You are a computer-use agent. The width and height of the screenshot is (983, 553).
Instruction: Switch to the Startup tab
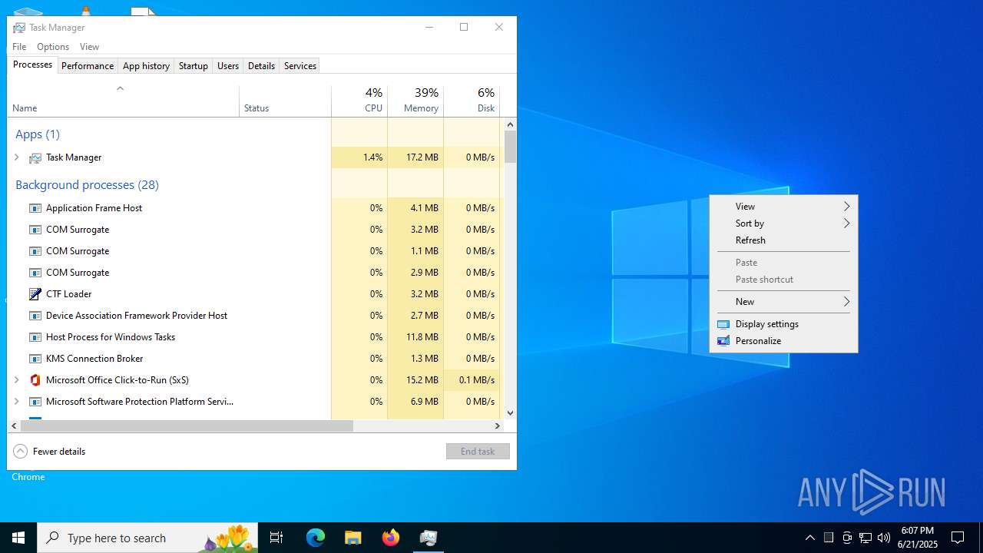click(194, 66)
